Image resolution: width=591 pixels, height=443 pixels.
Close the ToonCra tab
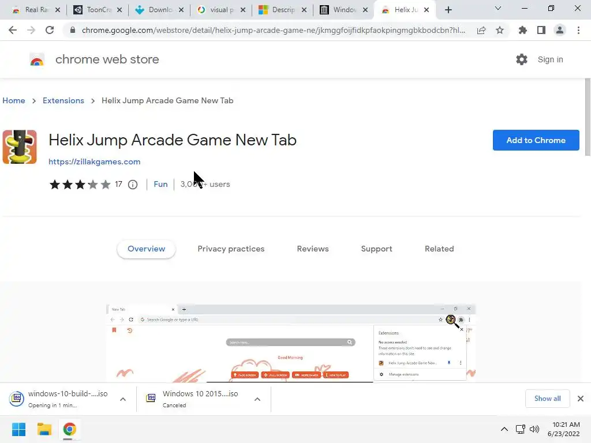click(x=119, y=10)
